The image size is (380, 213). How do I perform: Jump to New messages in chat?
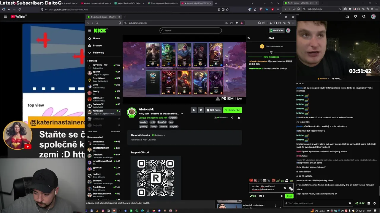point(271,57)
